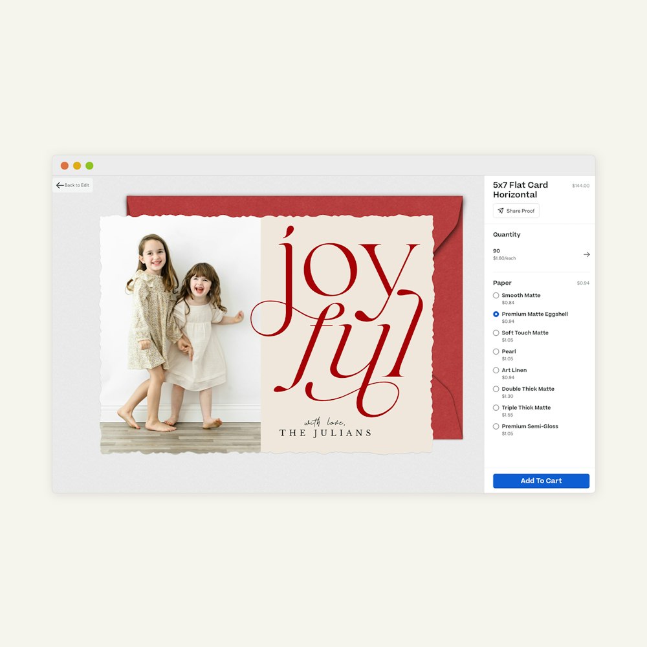Choose Premium Semi-Gloss paper
Image resolution: width=647 pixels, height=647 pixels.
[x=496, y=427]
